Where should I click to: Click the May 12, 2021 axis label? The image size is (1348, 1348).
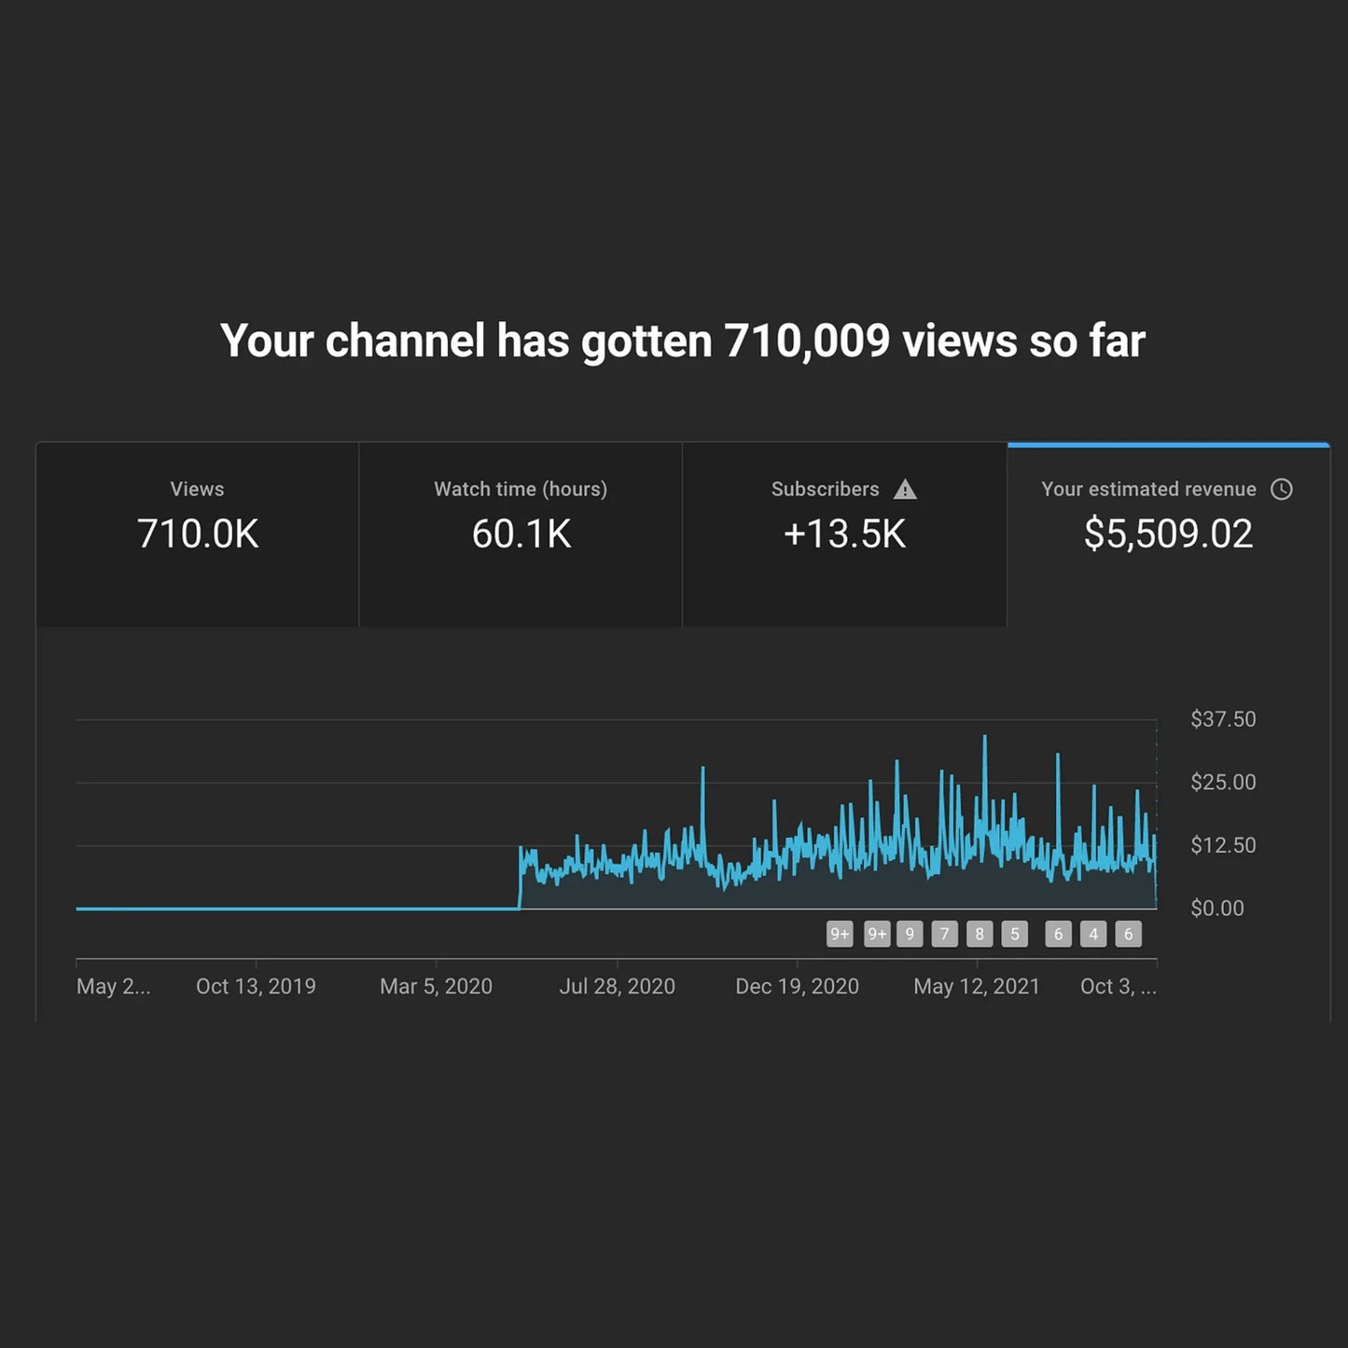(x=976, y=986)
